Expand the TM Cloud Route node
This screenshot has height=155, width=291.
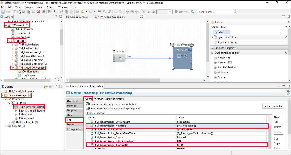[x=9, y=122]
